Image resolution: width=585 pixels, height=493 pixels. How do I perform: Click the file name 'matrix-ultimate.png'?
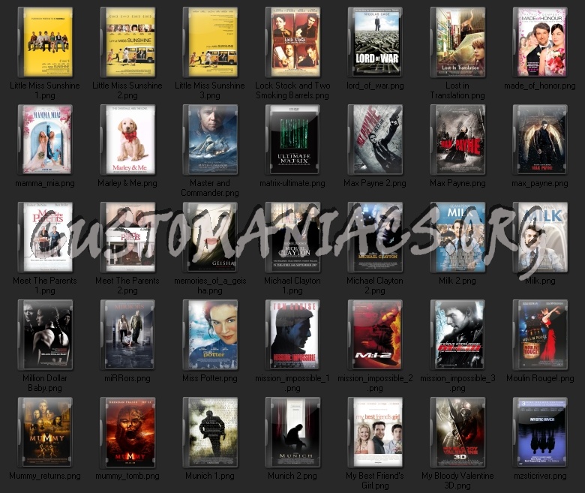point(292,183)
